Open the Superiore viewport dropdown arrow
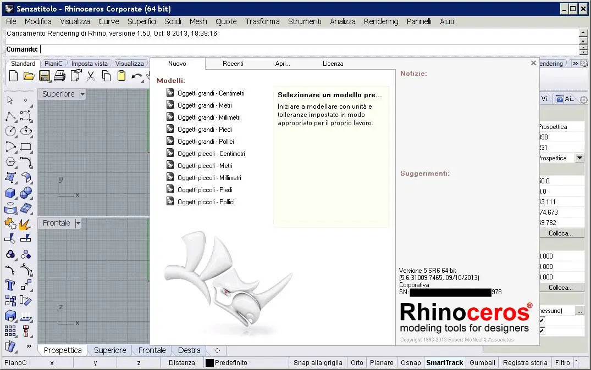 tap(82, 94)
